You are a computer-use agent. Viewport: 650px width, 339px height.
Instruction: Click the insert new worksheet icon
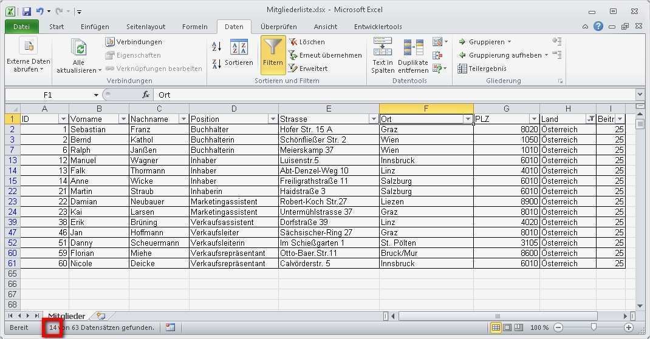(x=101, y=316)
